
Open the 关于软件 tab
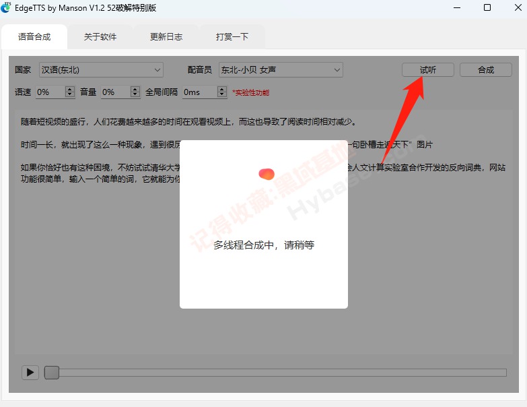pos(100,36)
